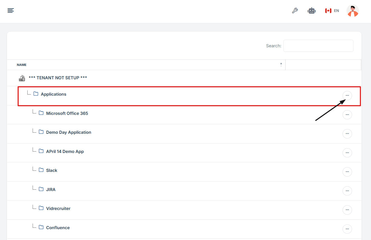Select the APril 14 Demo App item
This screenshot has height=240, width=371.
pyautogui.click(x=65, y=152)
